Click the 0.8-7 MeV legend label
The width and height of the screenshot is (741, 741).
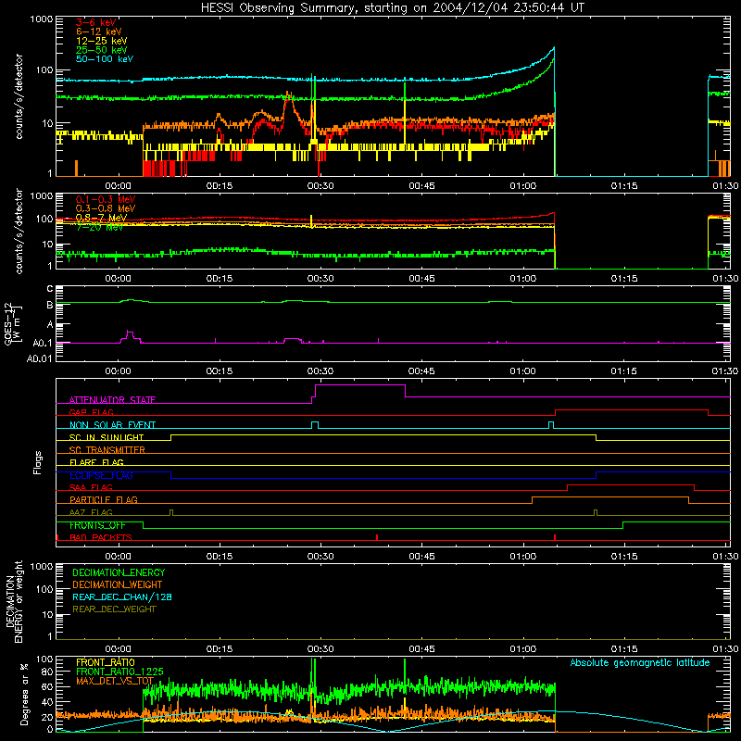pyautogui.click(x=101, y=218)
